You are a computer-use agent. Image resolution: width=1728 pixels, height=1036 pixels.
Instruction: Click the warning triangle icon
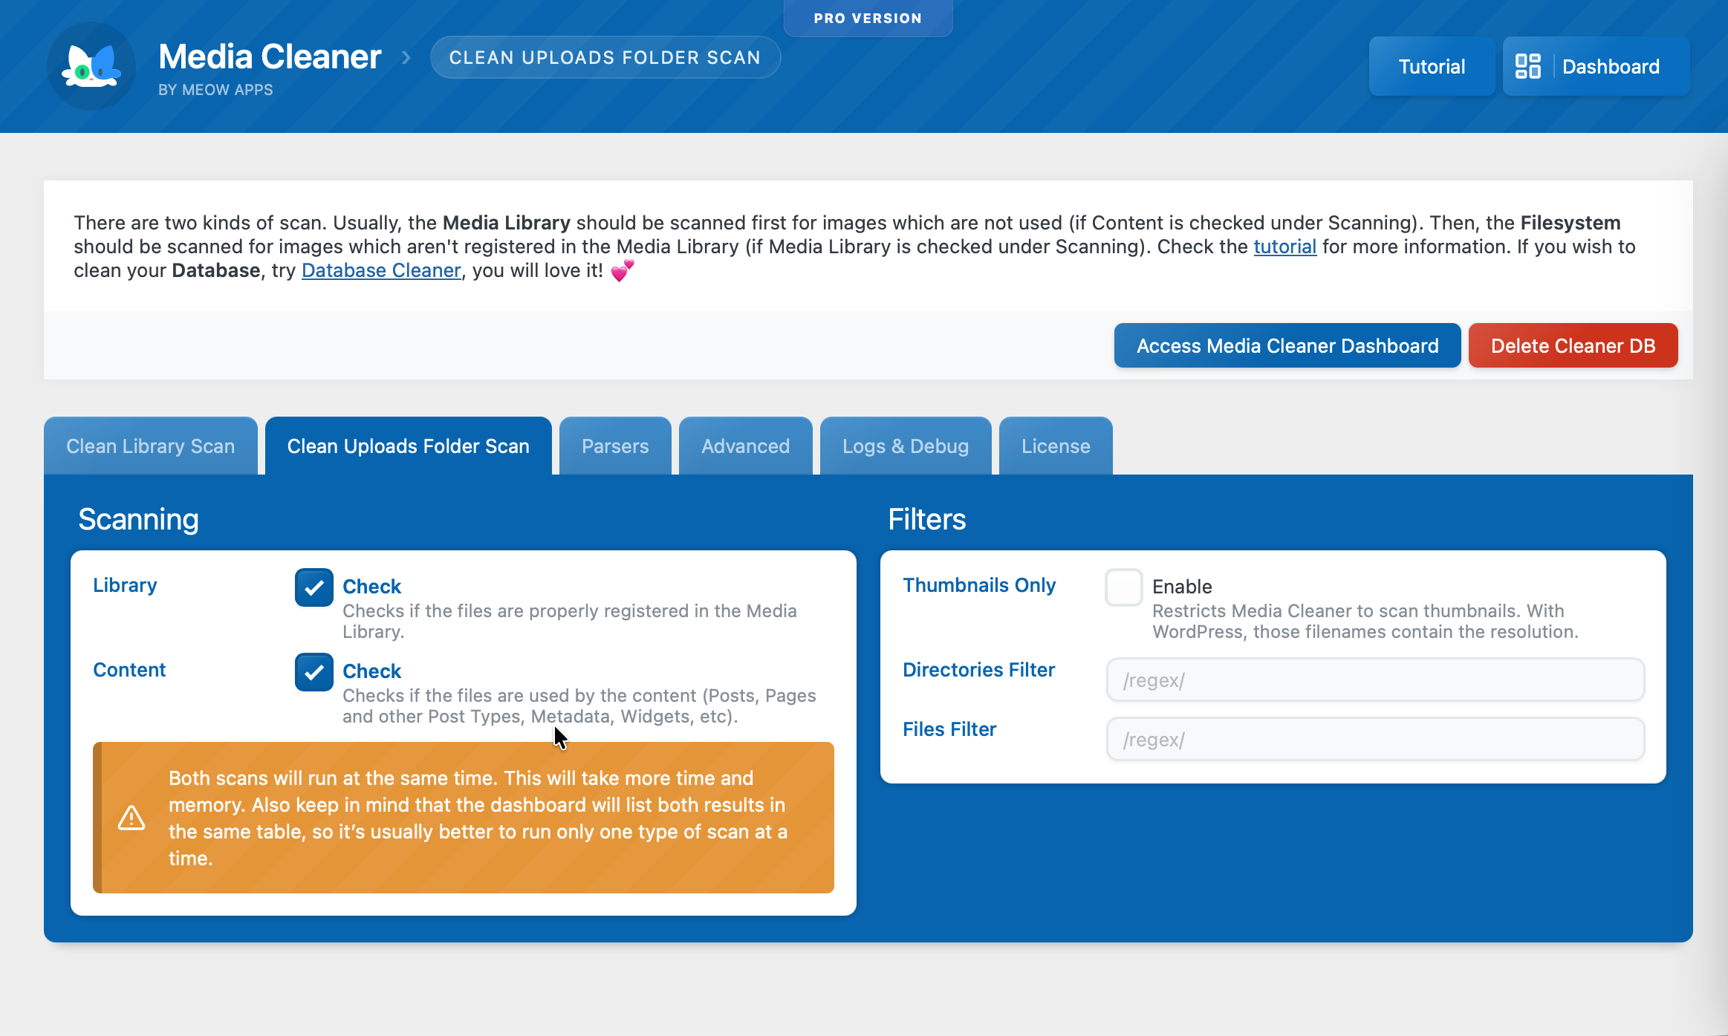(131, 818)
